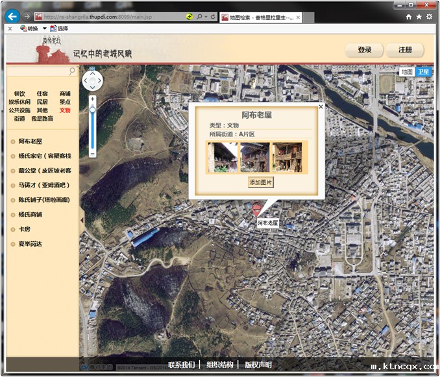The height and width of the screenshot is (377, 440).
Task: Select the 文物 category filter
Action: point(65,110)
